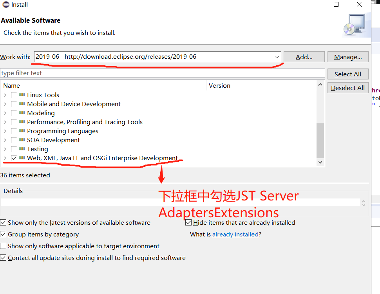Click the type filter text field

(162, 73)
